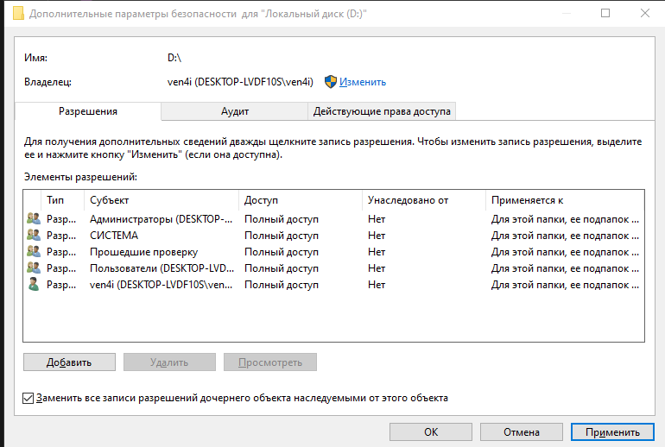Viewport: 665px width, 447px height.
Task: Click the single user icon for ven4i
Action: pos(34,284)
